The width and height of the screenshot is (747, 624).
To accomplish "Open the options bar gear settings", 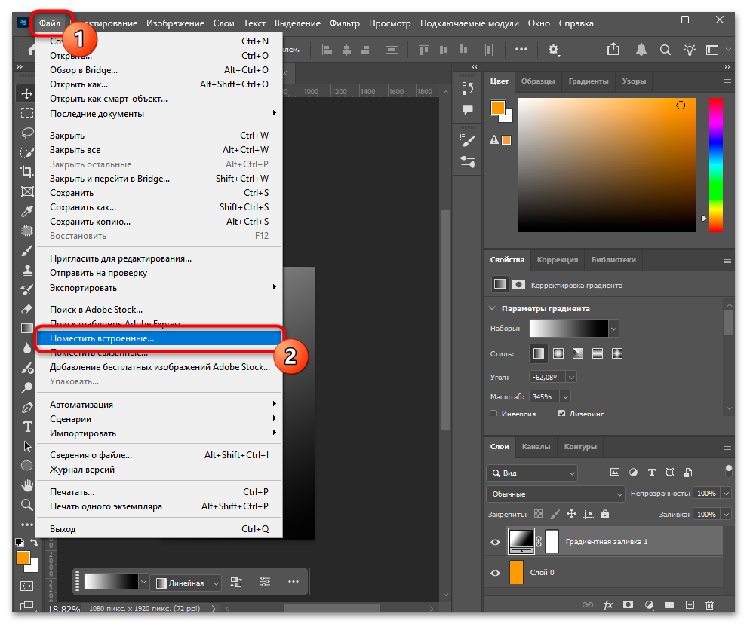I will [x=553, y=50].
